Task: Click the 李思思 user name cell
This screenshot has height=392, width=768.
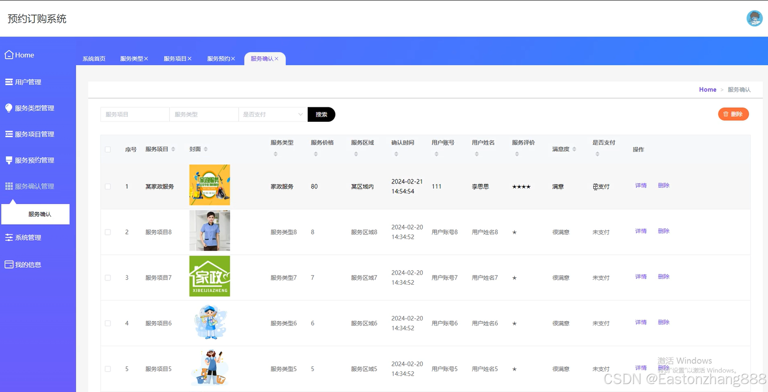Action: click(480, 187)
